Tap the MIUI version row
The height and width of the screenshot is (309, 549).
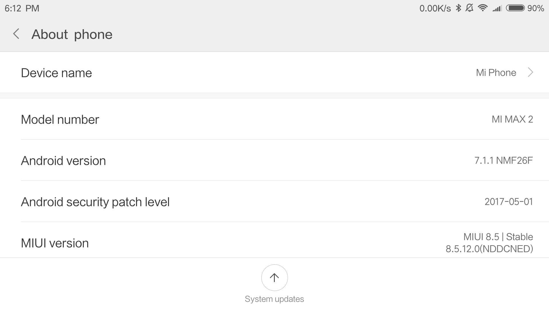click(x=274, y=243)
